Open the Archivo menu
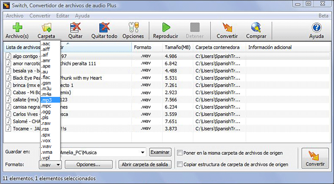 tap(15, 16)
